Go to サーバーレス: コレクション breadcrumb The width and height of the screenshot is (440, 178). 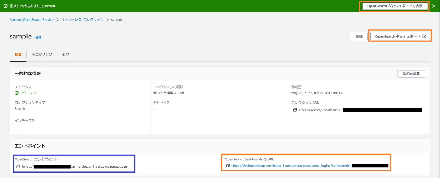[x=82, y=19]
